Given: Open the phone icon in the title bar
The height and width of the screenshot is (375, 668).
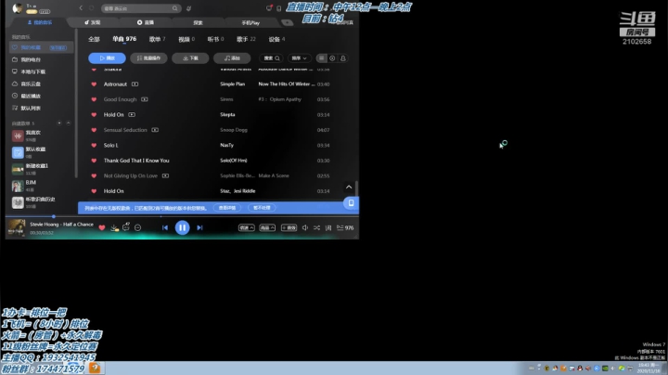Looking at the screenshot, I should click(x=278, y=8).
